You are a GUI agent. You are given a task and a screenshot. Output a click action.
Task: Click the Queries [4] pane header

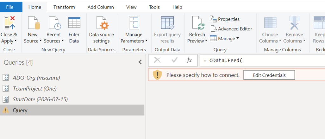pos(18,62)
